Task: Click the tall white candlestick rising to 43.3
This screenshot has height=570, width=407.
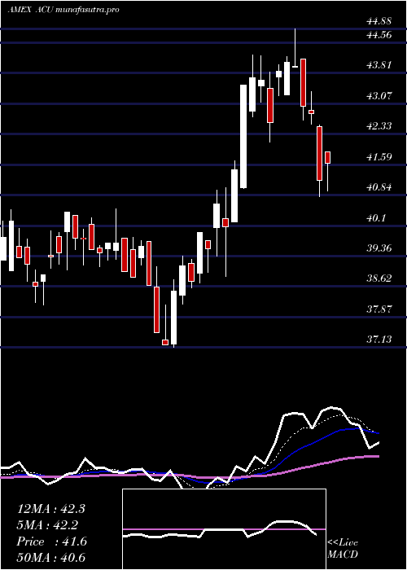Action: [x=243, y=136]
